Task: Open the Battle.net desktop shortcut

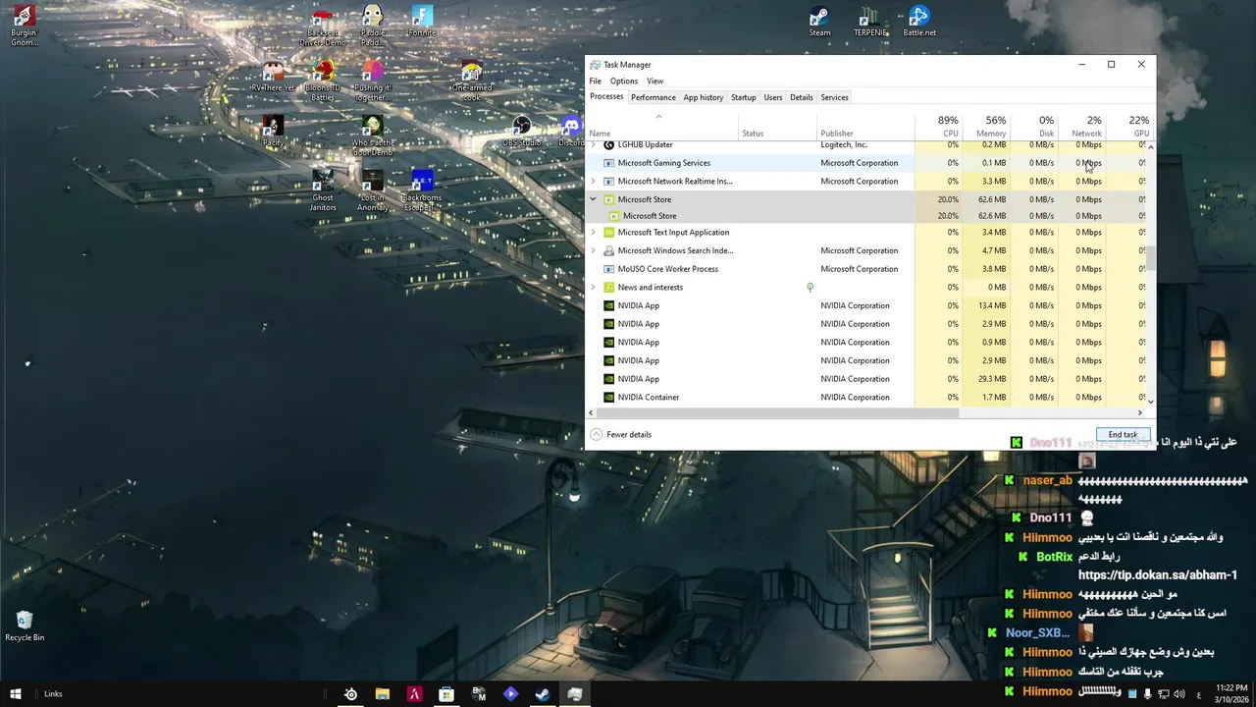Action: point(919,23)
